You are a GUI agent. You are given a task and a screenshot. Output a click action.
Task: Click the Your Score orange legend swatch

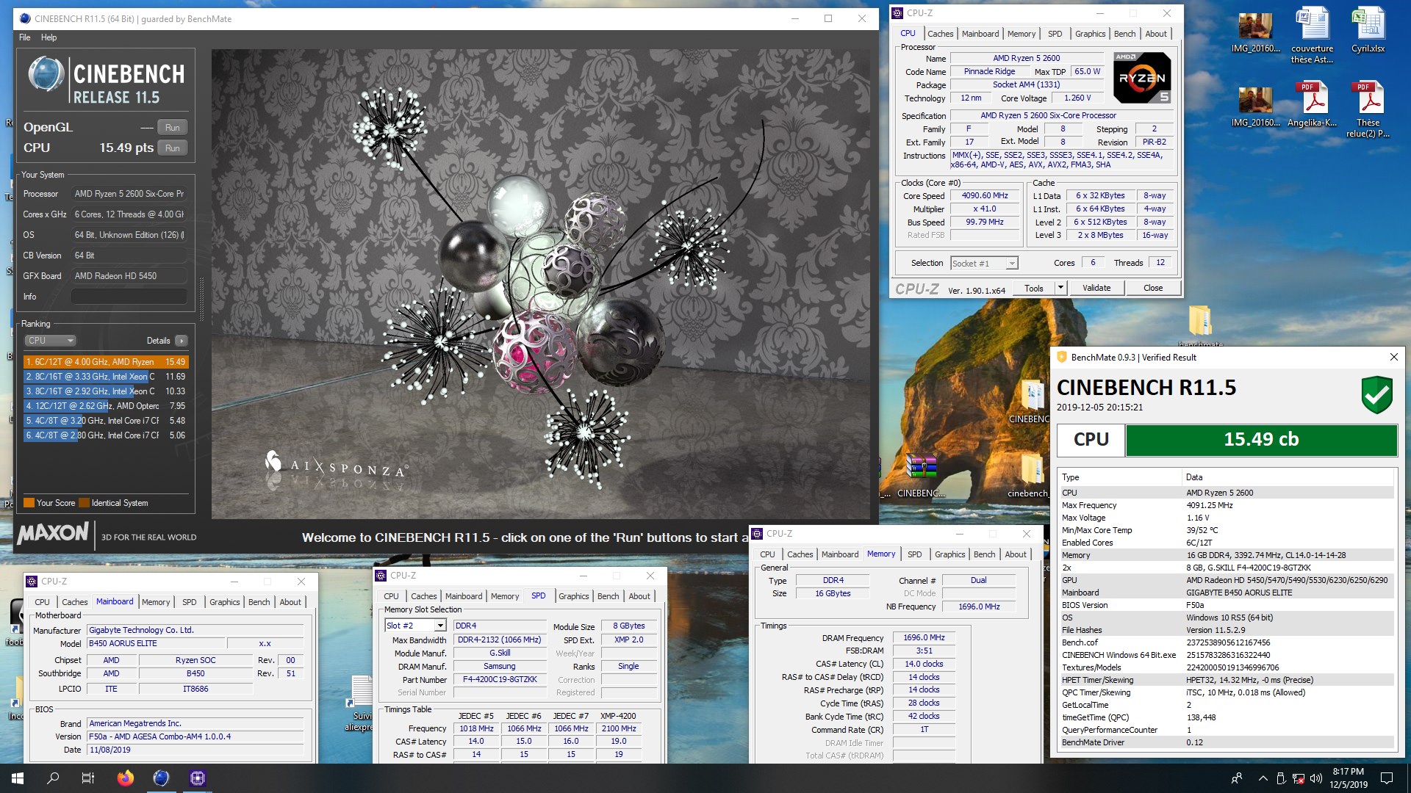(x=29, y=503)
